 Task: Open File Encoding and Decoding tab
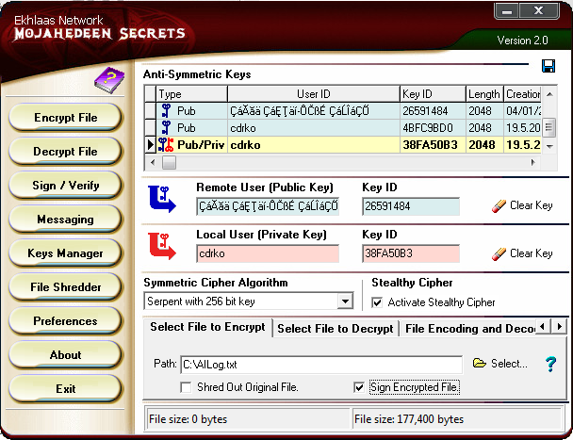[x=469, y=329]
